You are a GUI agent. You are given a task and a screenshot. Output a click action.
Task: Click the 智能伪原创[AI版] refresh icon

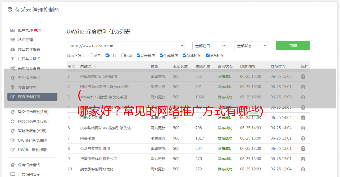(12, 131)
